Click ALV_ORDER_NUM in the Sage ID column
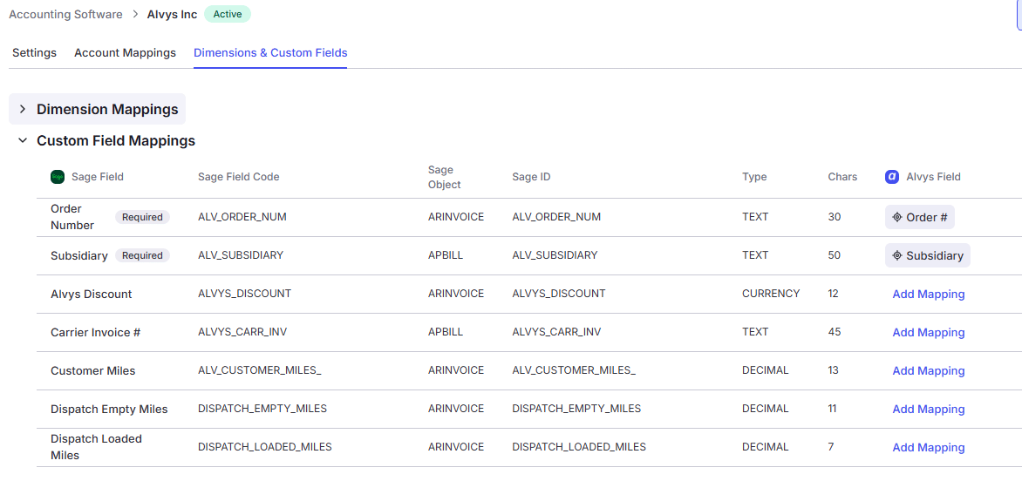 point(556,217)
